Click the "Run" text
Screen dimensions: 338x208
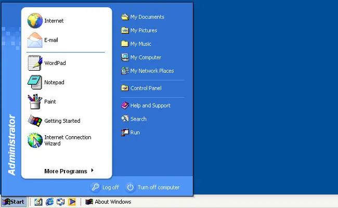[135, 133]
